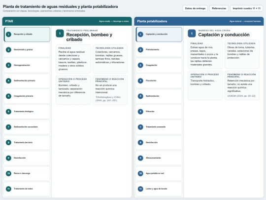Choose potabilizadora step 5 Sedimentación

(159, 96)
